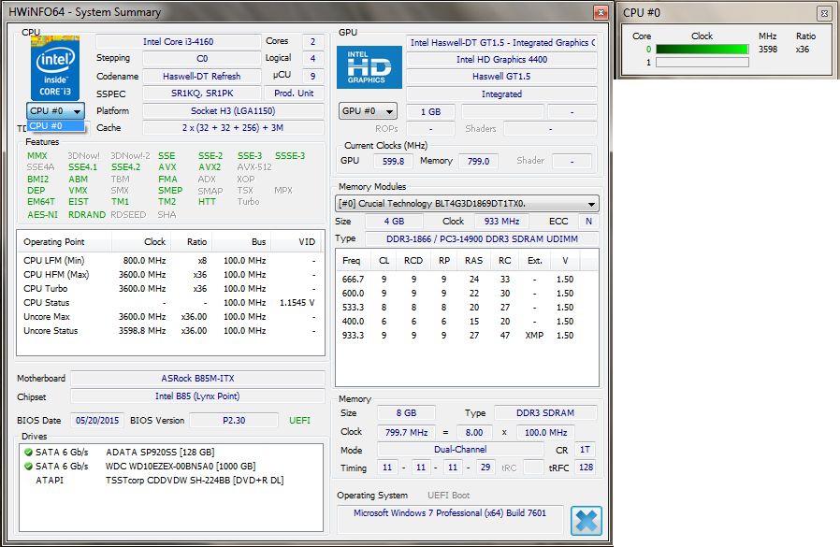This screenshot has height=547, width=840.
Task: Click the memory clock 799.7 MHz field
Action: [x=406, y=432]
